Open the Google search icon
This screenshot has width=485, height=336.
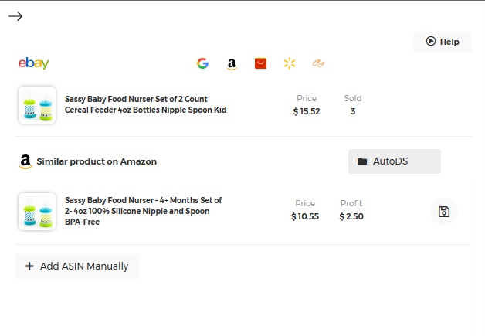click(202, 63)
